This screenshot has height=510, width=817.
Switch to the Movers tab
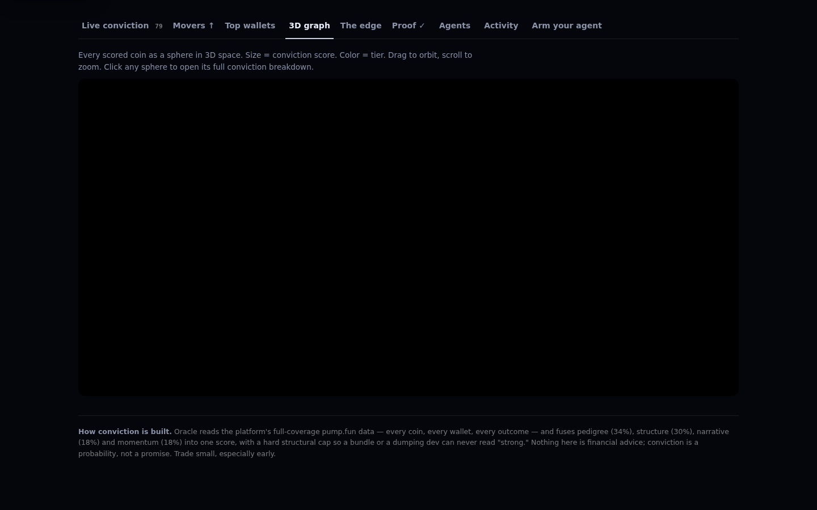193,25
